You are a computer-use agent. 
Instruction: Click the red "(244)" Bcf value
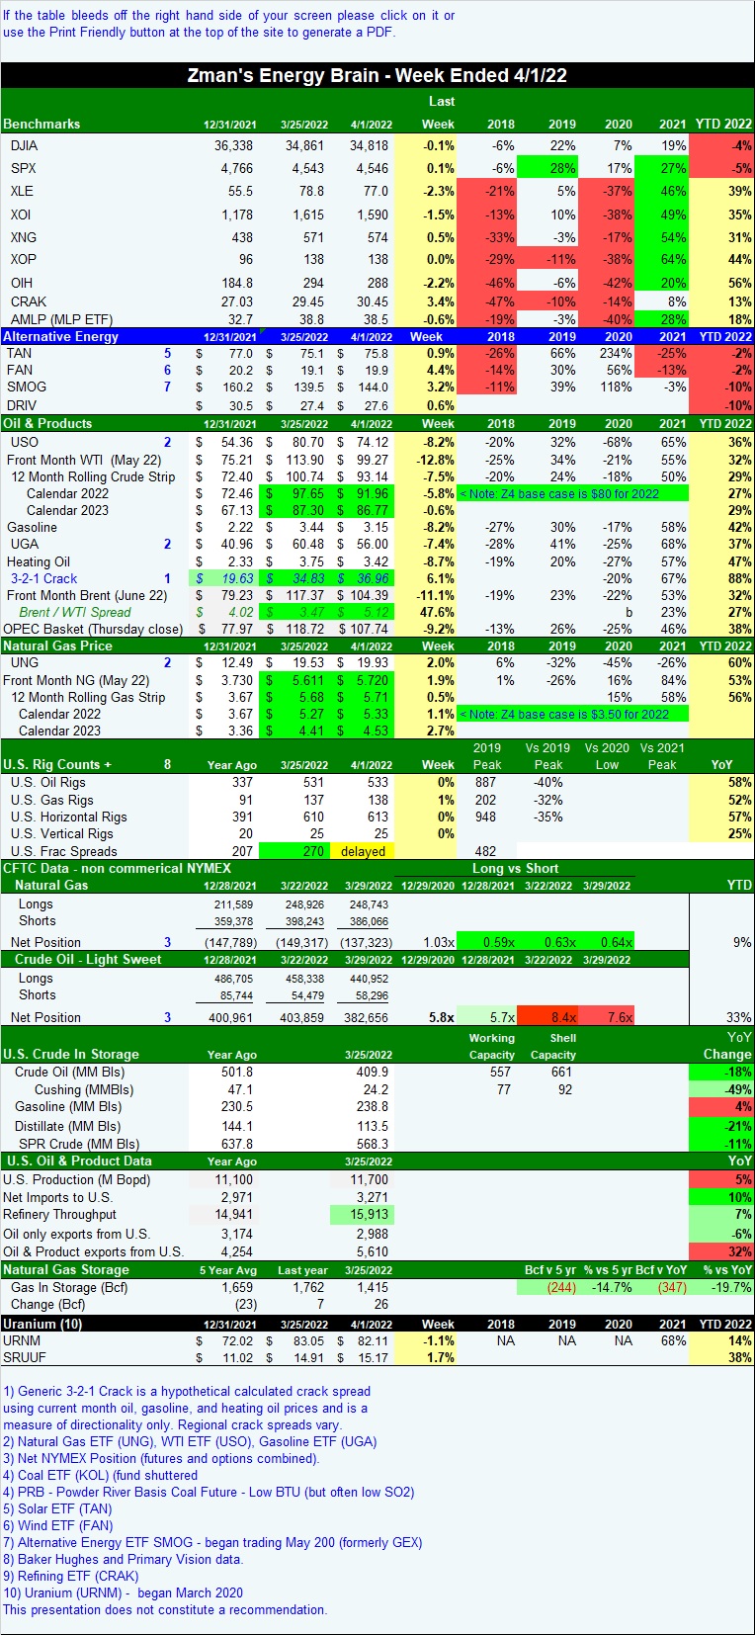point(561,1287)
